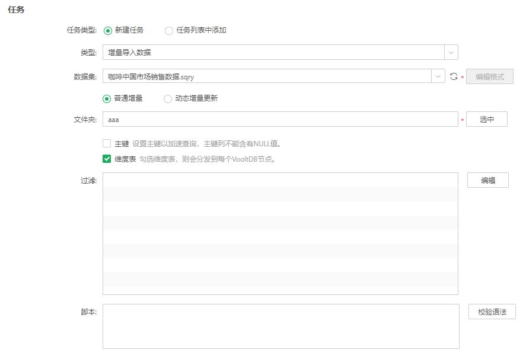Click the 文件夹 input containing aaa
Viewport: 526px width, 353px height.
point(267,118)
